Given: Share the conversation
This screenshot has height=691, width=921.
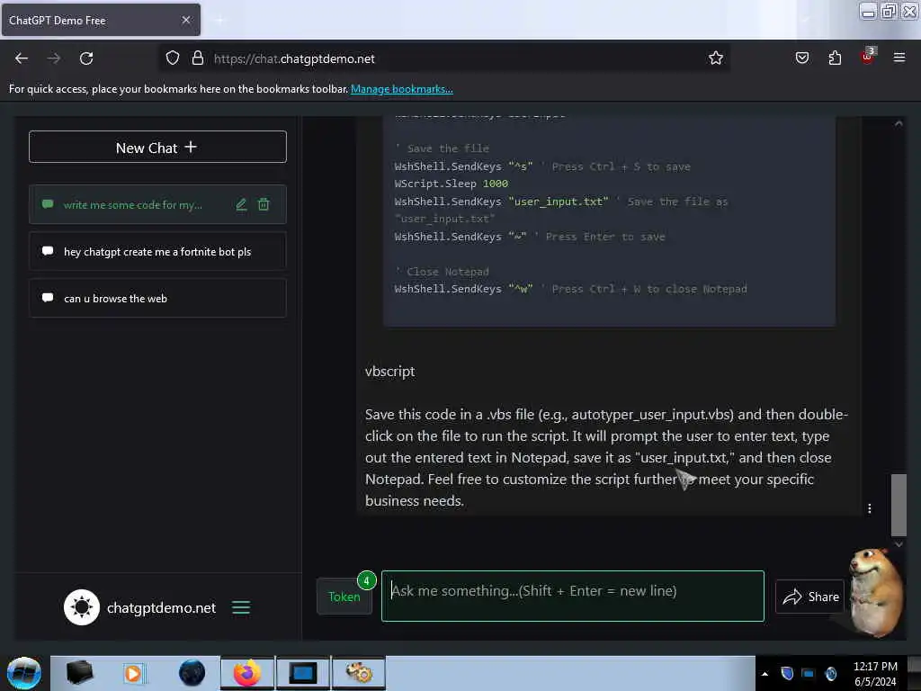Looking at the screenshot, I should tap(810, 597).
